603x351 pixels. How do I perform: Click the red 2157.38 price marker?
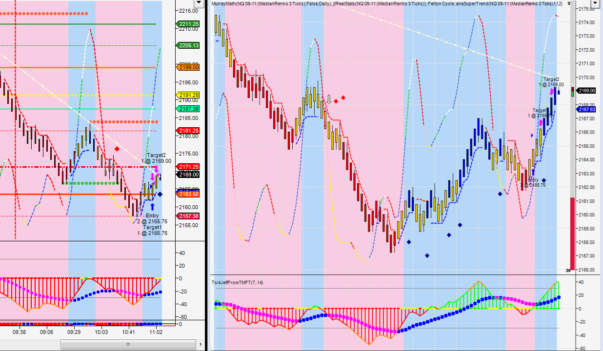[x=188, y=216]
